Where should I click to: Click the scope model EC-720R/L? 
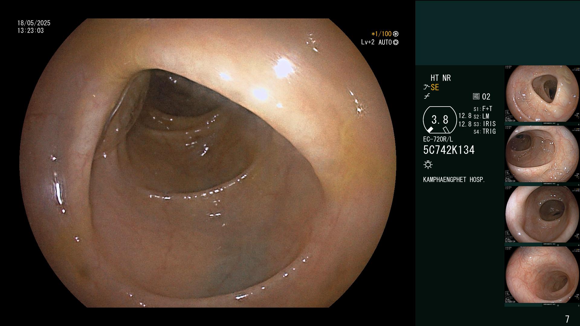438,139
